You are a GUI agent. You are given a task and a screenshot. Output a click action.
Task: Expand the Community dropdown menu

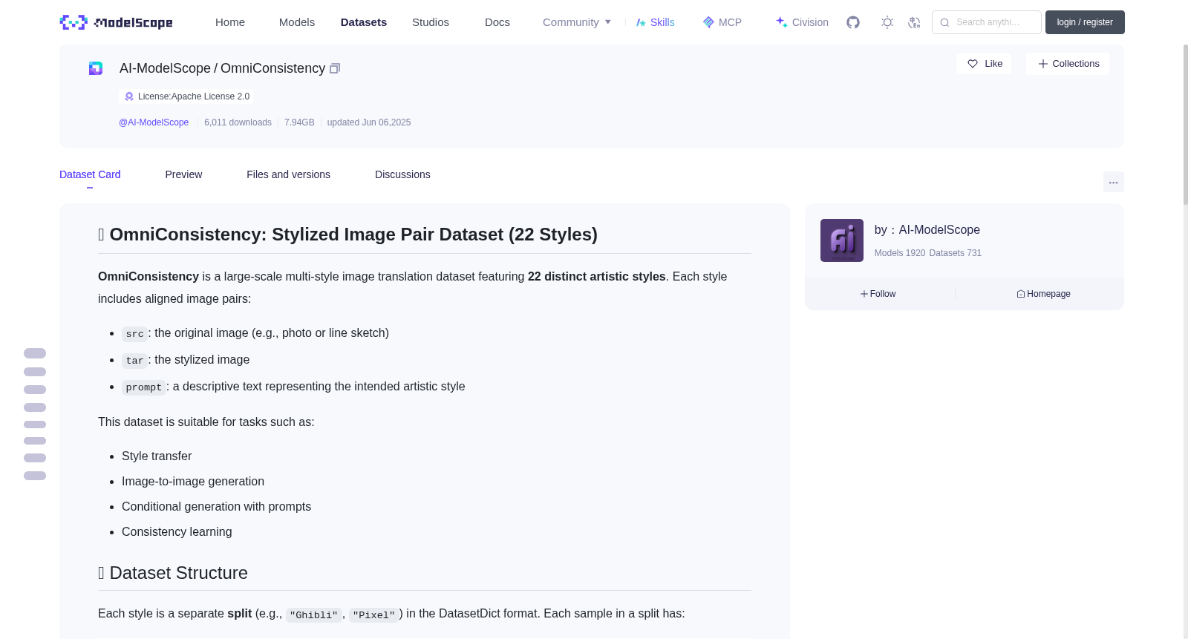577,22
